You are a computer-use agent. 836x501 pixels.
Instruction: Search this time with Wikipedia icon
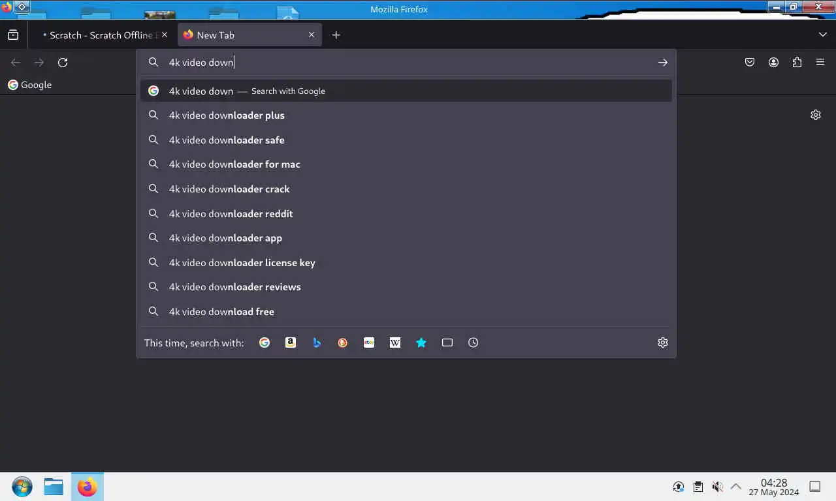[x=395, y=342]
